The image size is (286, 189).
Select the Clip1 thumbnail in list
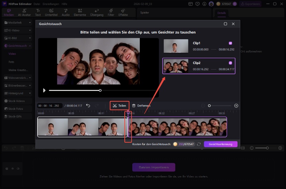[x=176, y=46]
